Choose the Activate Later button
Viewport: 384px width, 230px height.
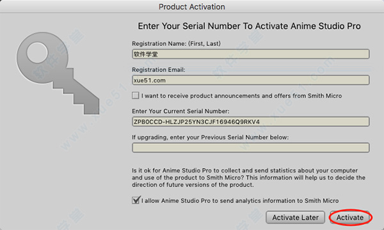coord(295,217)
